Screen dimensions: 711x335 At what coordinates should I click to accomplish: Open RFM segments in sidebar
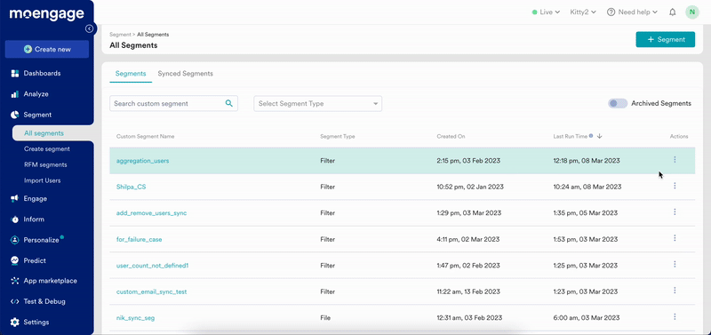click(45, 164)
